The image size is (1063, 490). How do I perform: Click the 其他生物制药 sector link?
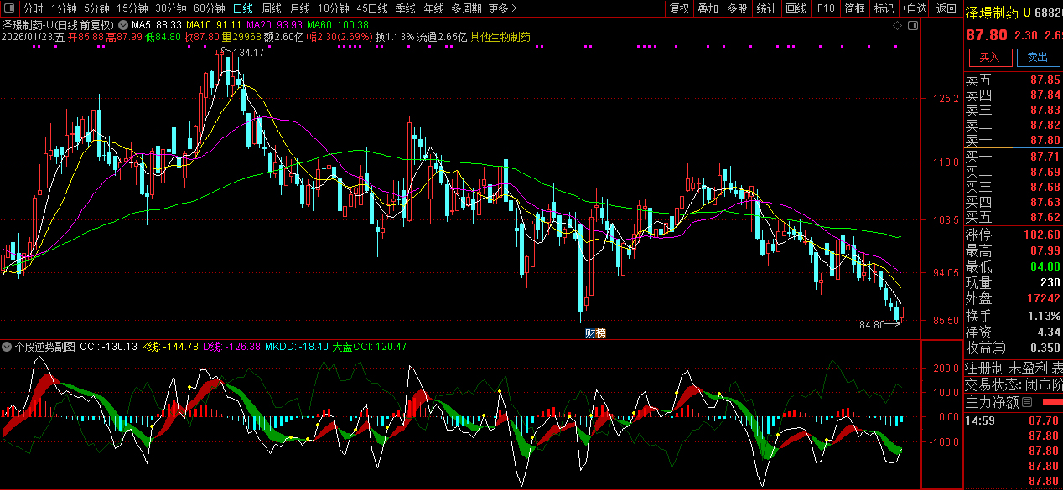pos(500,38)
